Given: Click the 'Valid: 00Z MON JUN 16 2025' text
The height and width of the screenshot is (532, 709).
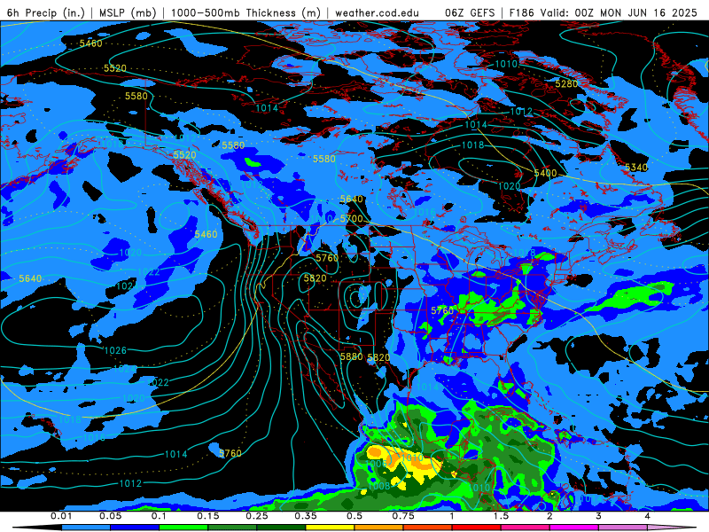Looking at the screenshot, I should click(619, 12).
